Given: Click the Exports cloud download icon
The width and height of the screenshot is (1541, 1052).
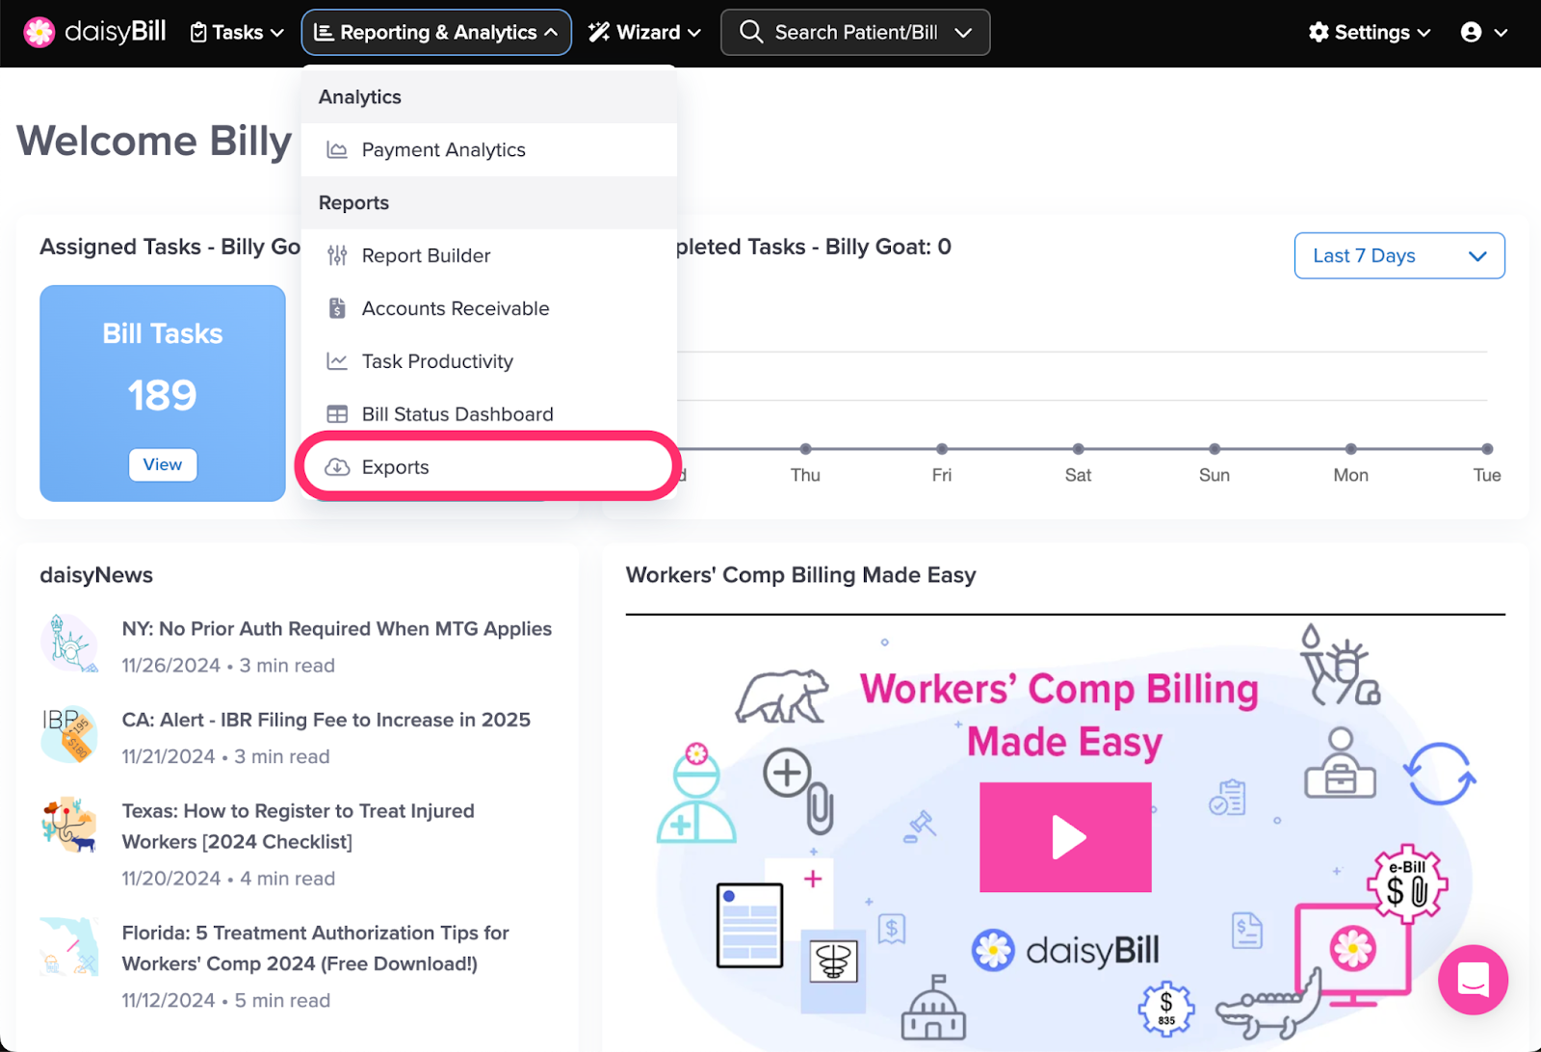Looking at the screenshot, I should tap(337, 467).
